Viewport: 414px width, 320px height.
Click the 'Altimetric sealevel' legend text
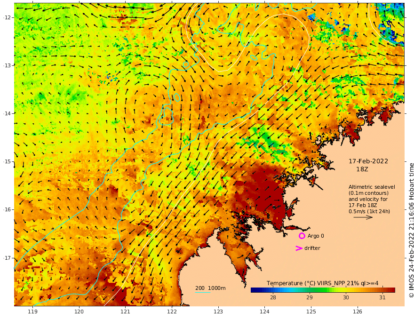(372, 187)
